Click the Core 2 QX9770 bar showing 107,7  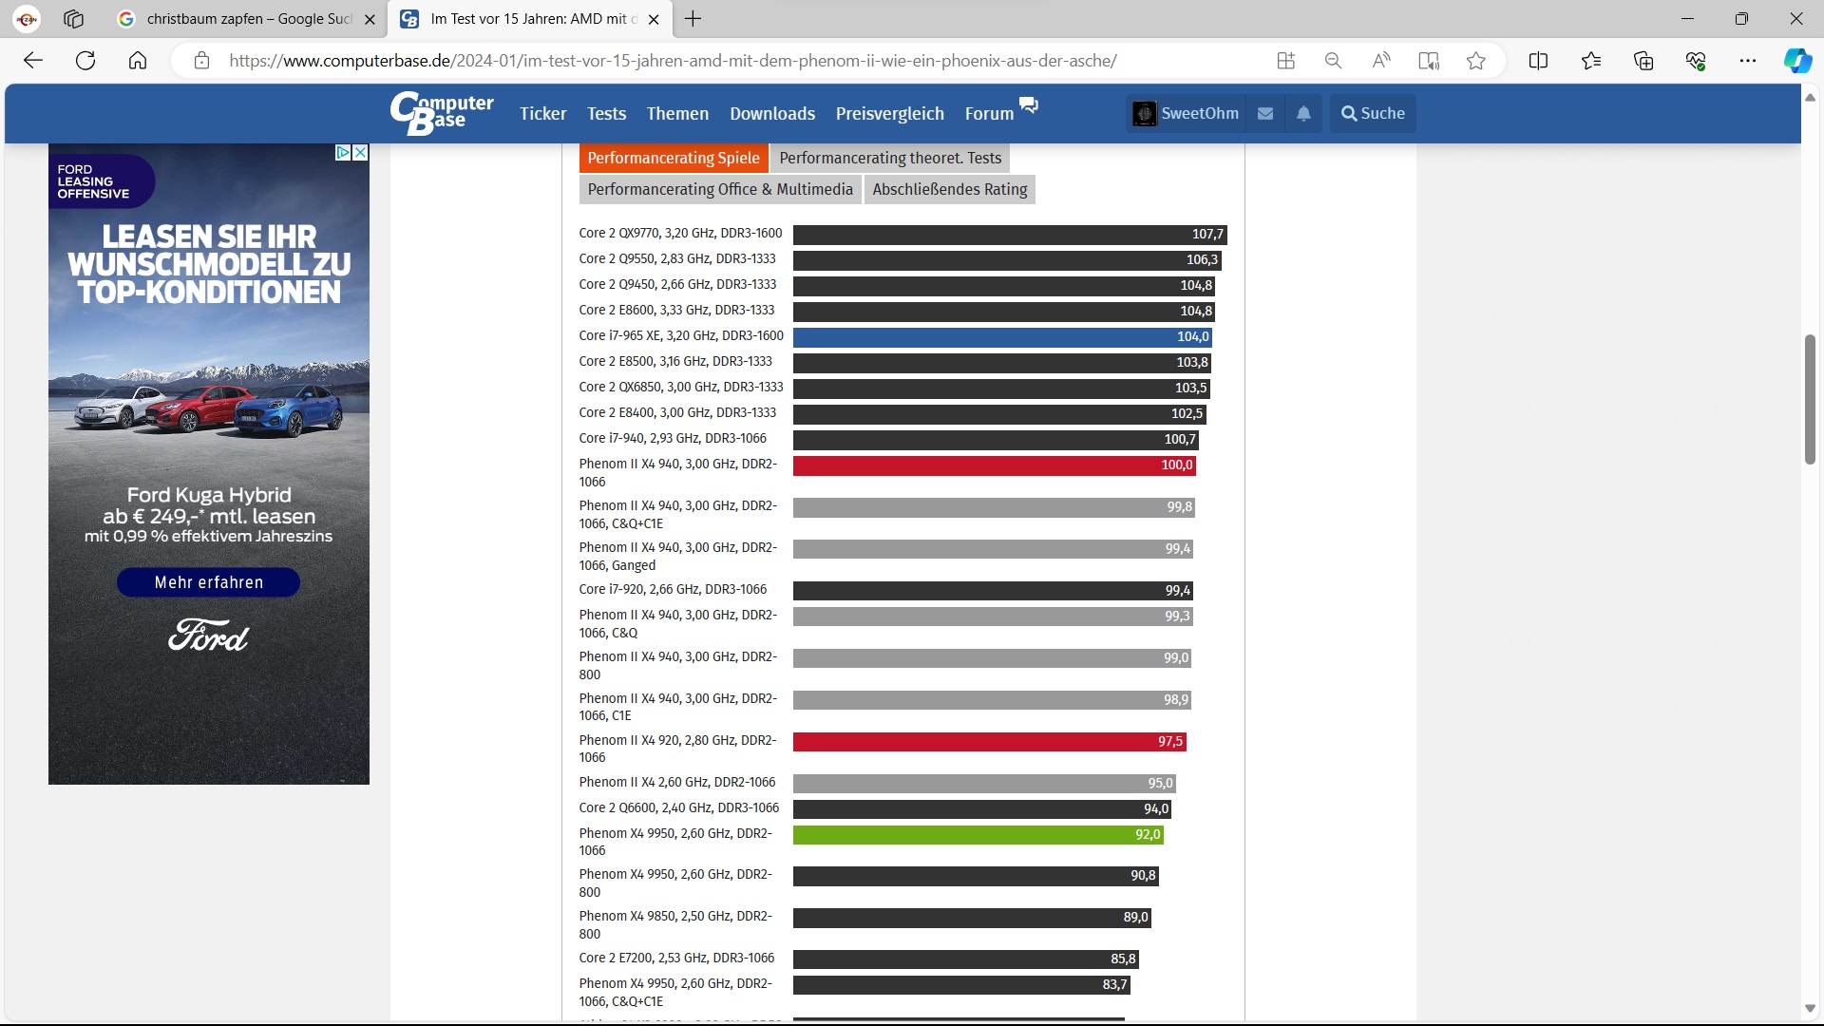click(1010, 234)
